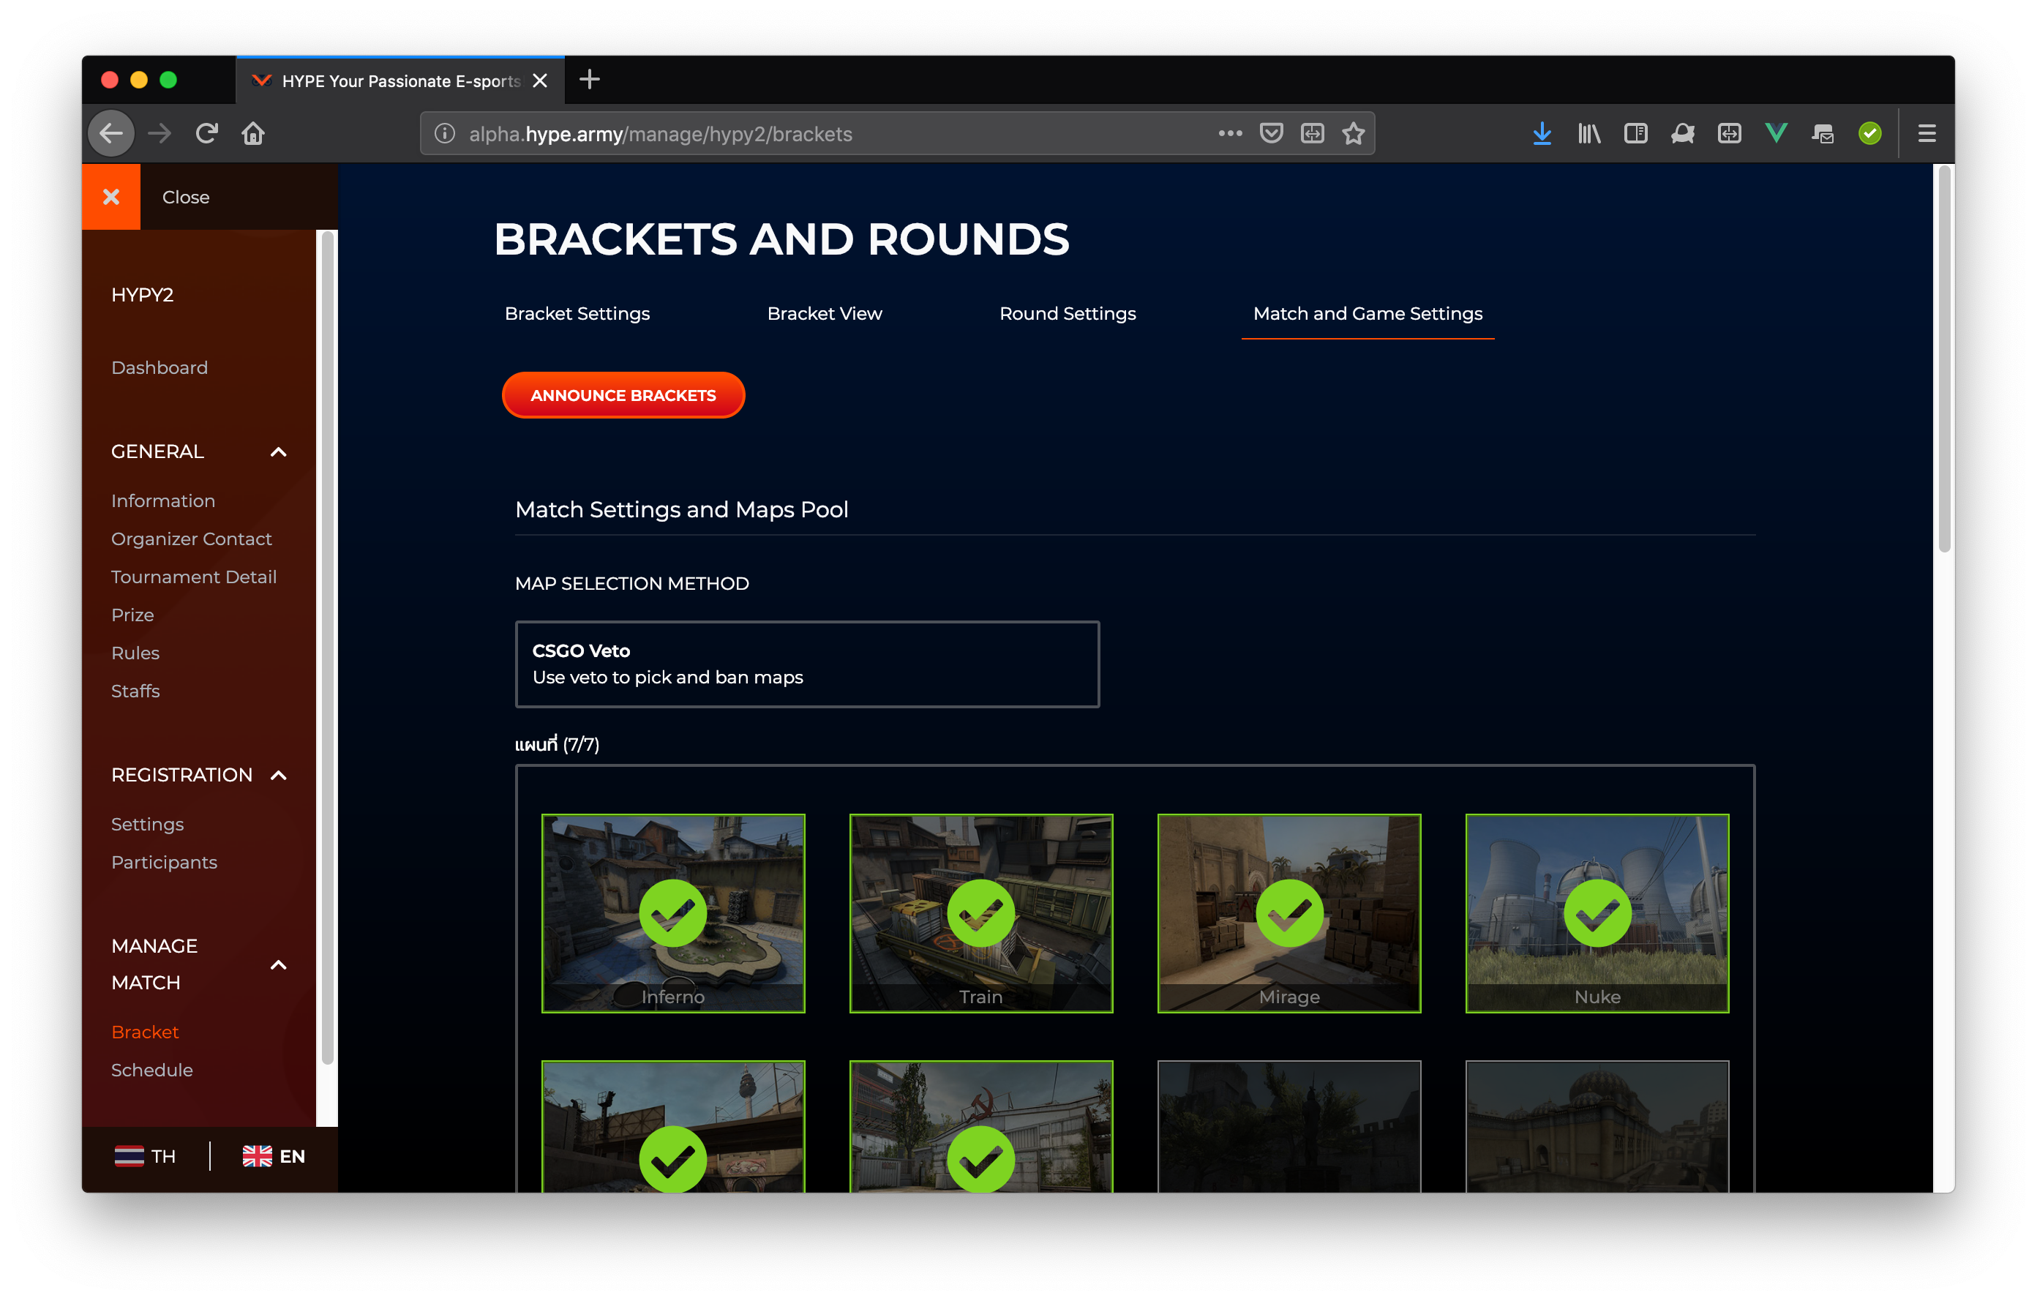Switch to Bracket Settings tab

pyautogui.click(x=577, y=314)
